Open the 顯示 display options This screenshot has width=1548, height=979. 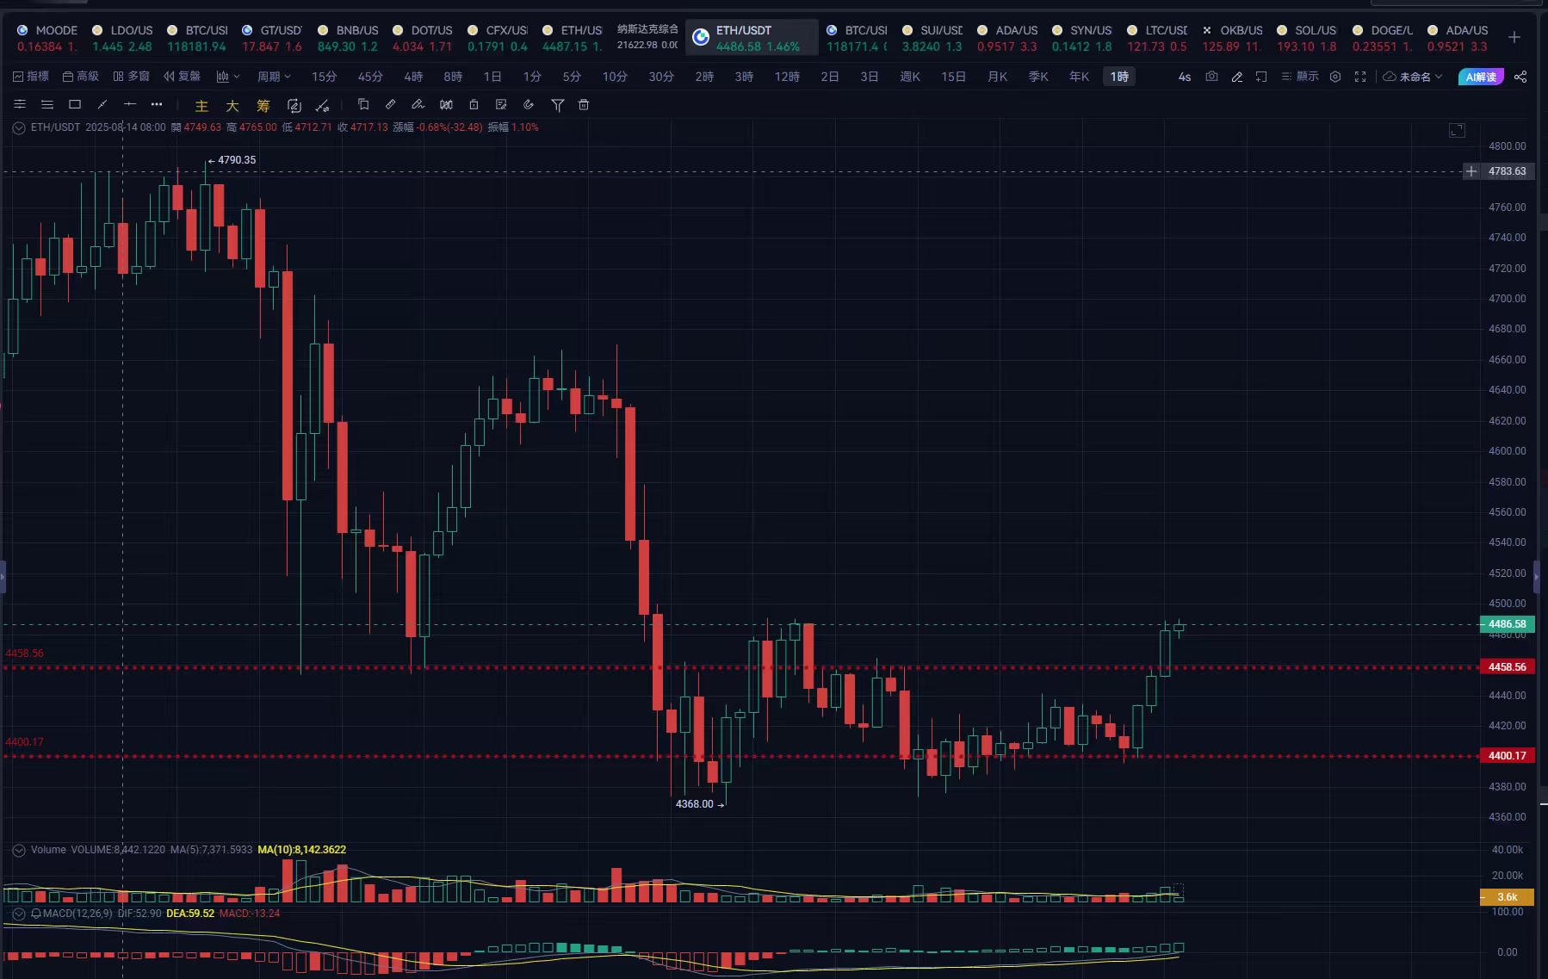[1300, 77]
